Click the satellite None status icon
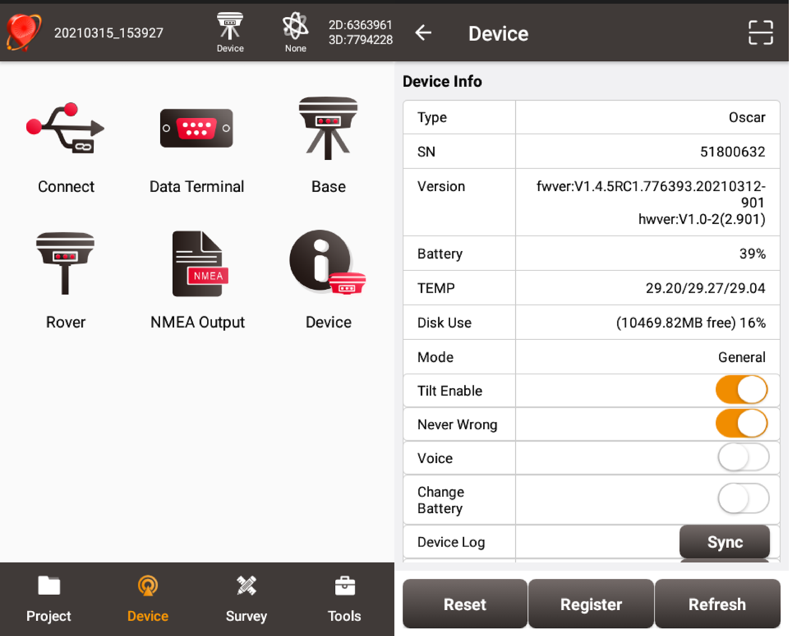789x636 pixels. 295,32
